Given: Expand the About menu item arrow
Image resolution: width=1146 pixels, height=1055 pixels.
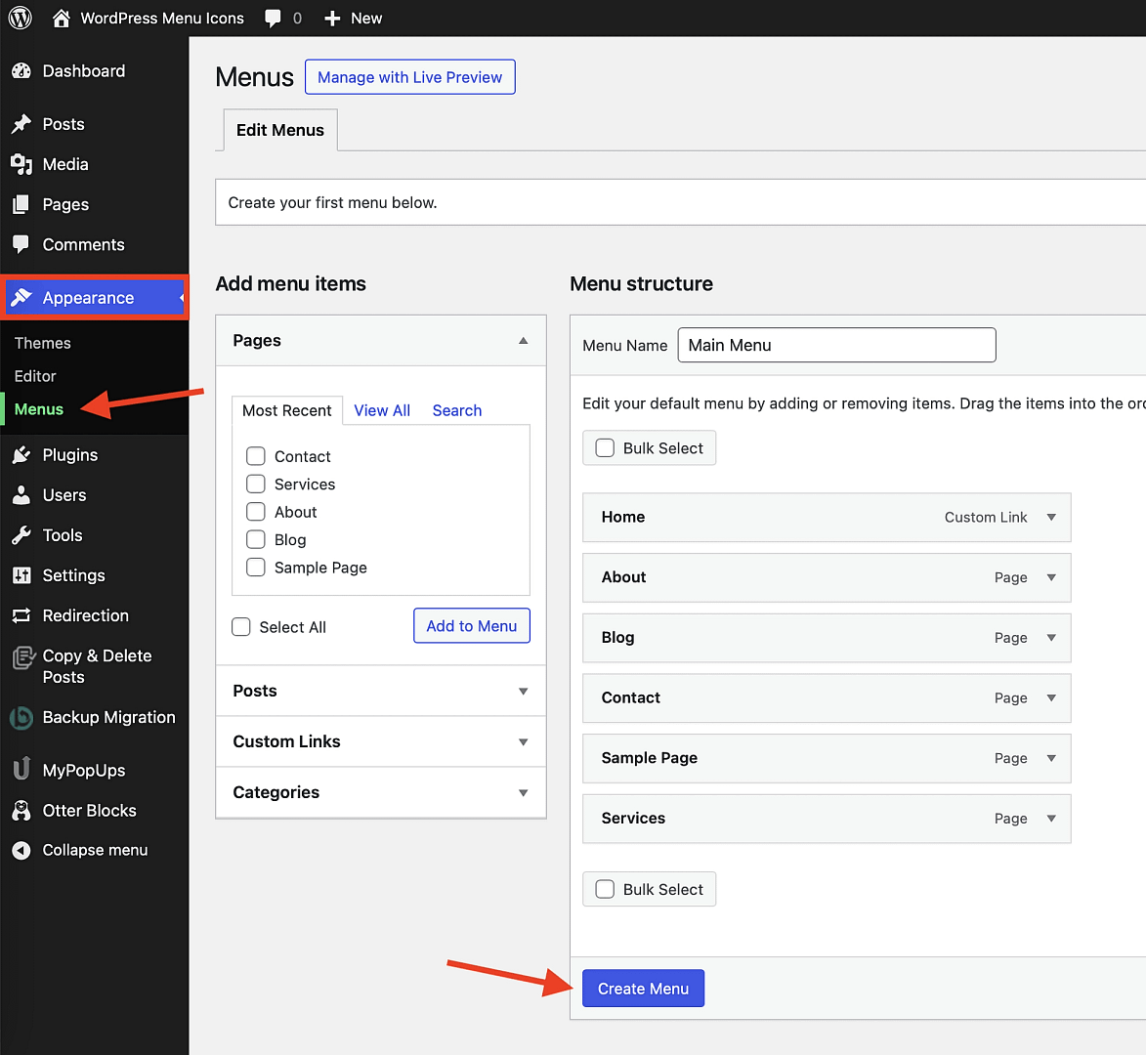Looking at the screenshot, I should [1051, 578].
